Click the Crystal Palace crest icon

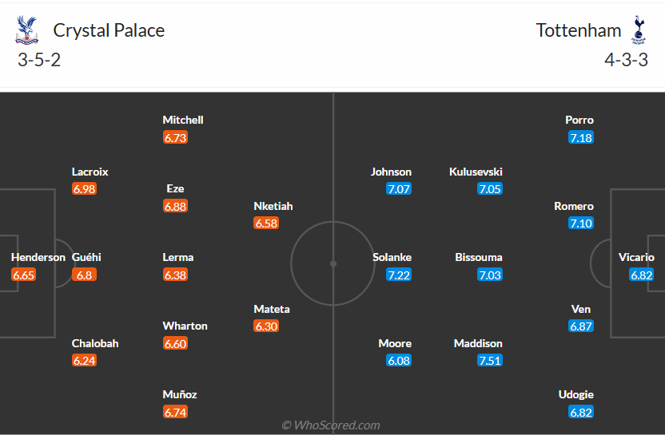tap(27, 30)
